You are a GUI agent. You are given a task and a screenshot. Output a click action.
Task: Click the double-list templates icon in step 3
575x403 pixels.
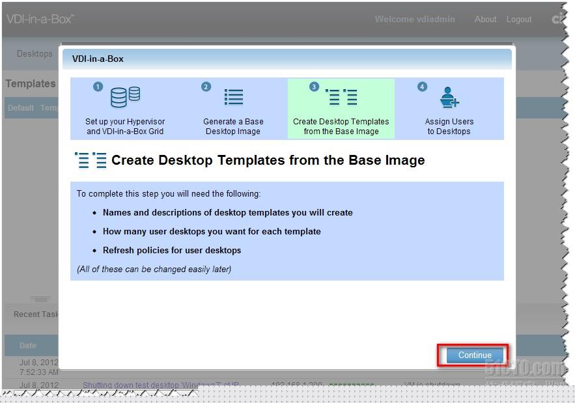click(341, 97)
